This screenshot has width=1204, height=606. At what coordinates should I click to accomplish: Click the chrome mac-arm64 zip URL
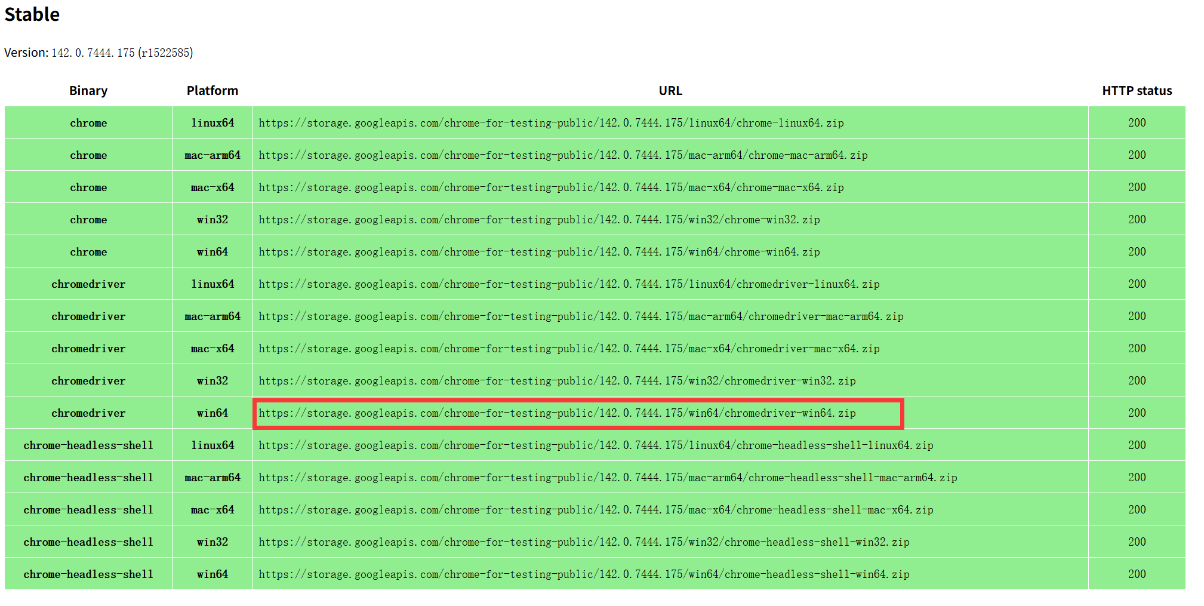563,155
